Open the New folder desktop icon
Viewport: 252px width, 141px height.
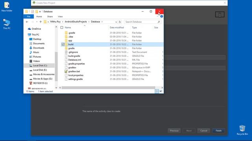[x=7, y=7]
